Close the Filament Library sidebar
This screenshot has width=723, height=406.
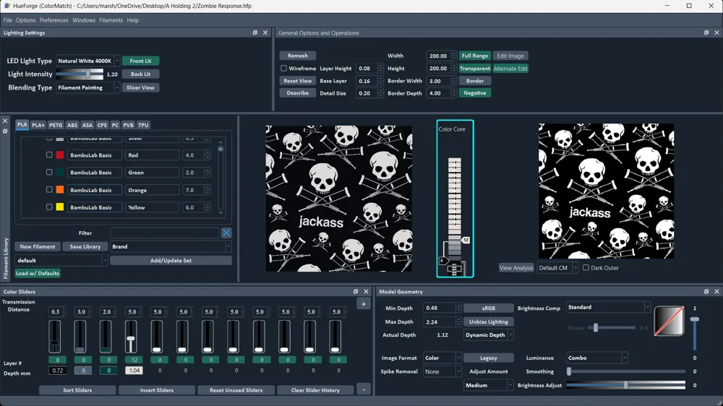(5, 121)
